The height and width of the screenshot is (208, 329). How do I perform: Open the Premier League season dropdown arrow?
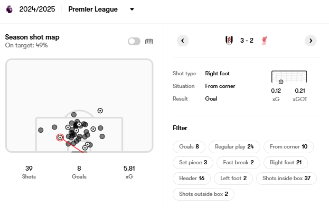pos(132,9)
